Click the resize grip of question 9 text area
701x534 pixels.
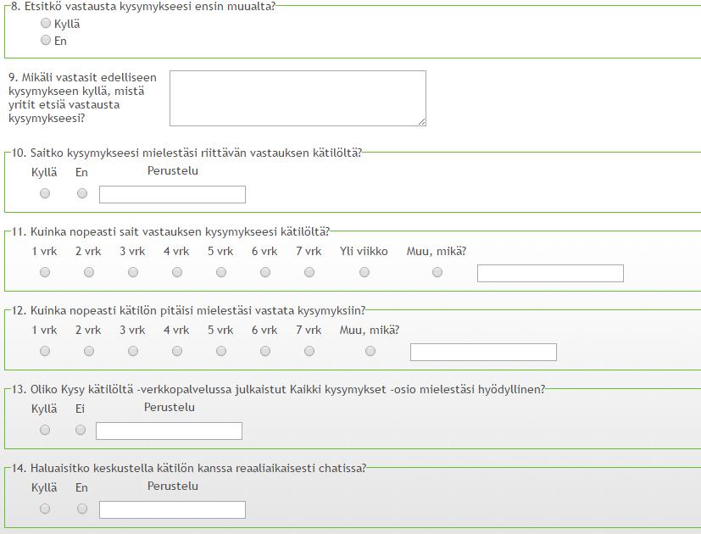422,122
